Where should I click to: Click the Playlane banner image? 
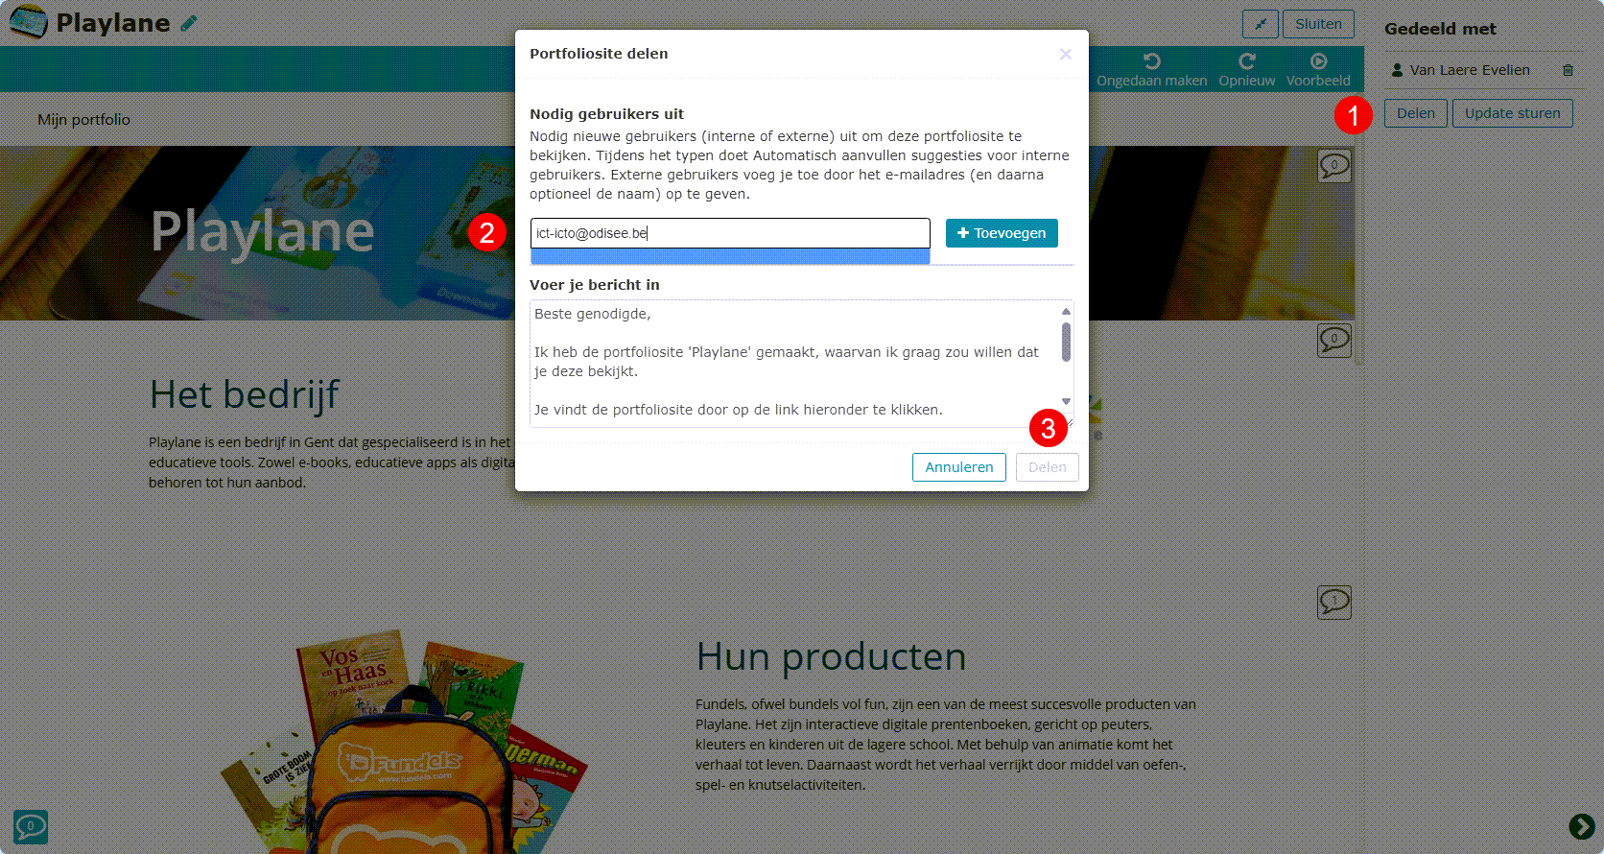click(257, 233)
